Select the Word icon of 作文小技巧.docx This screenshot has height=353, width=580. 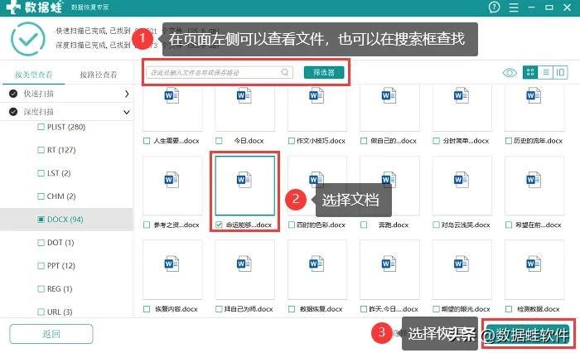click(x=317, y=95)
